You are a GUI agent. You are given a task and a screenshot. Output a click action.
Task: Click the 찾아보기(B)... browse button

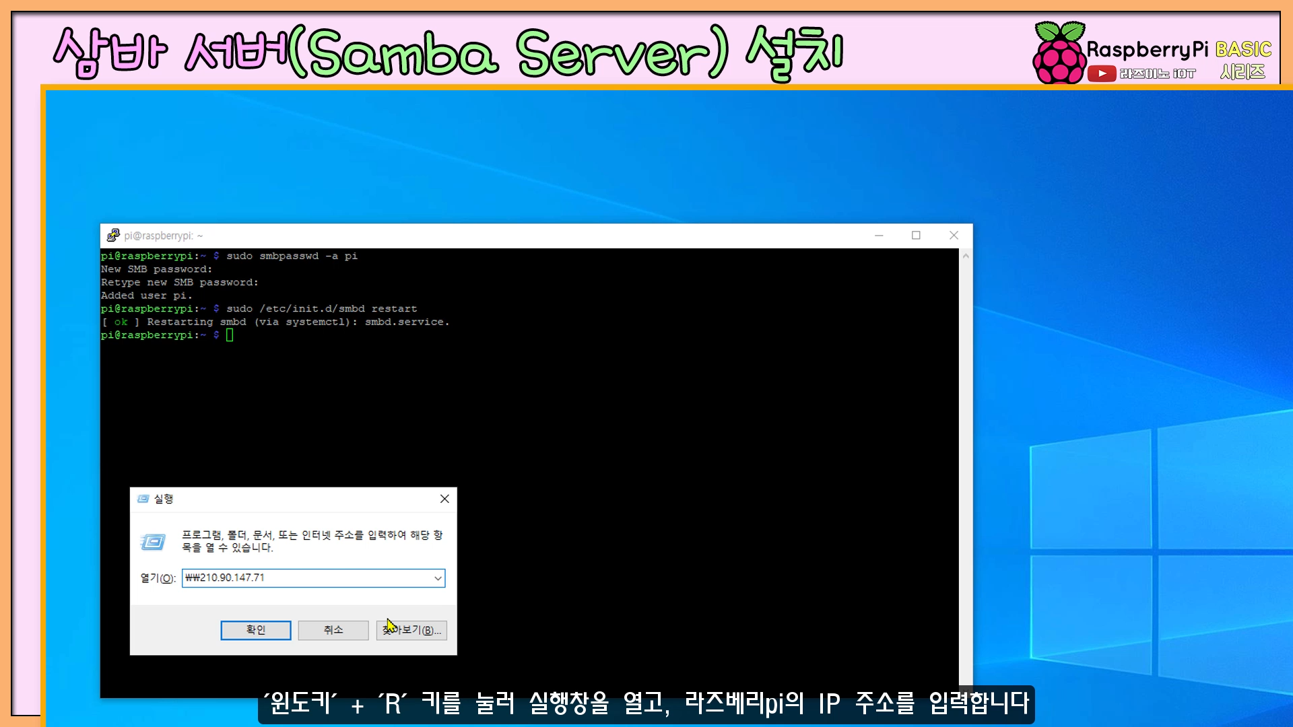(x=411, y=630)
